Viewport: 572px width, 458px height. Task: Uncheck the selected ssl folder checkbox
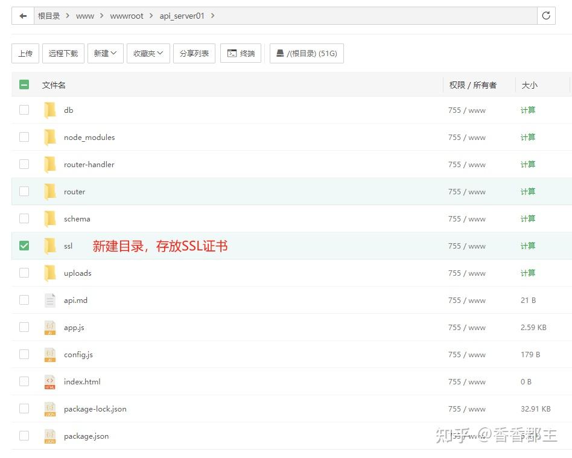[x=24, y=246]
